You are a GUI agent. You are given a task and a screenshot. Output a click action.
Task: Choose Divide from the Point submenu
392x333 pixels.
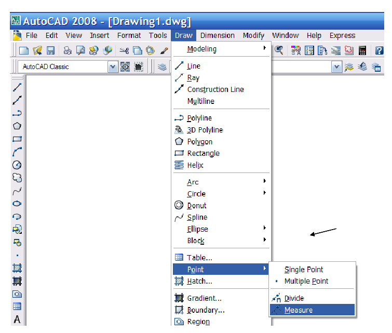(x=312, y=298)
